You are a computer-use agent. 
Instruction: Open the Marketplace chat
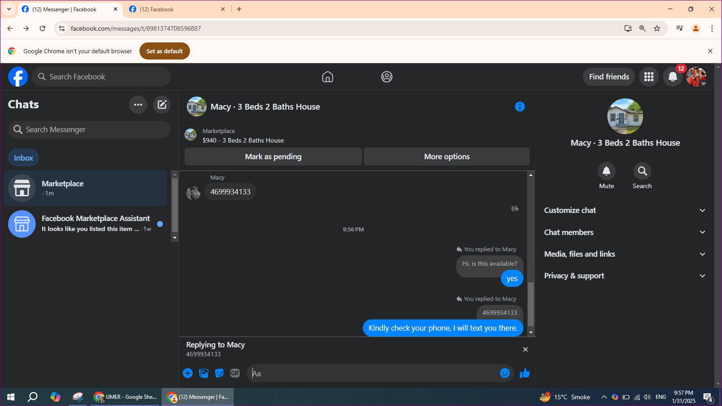coord(86,188)
